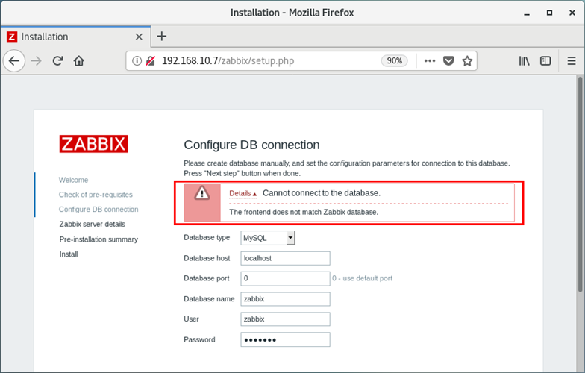Reload the current page
Image resolution: width=585 pixels, height=373 pixels.
(57, 61)
